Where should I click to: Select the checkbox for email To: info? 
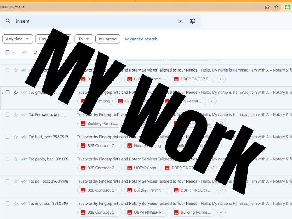click(x=8, y=203)
